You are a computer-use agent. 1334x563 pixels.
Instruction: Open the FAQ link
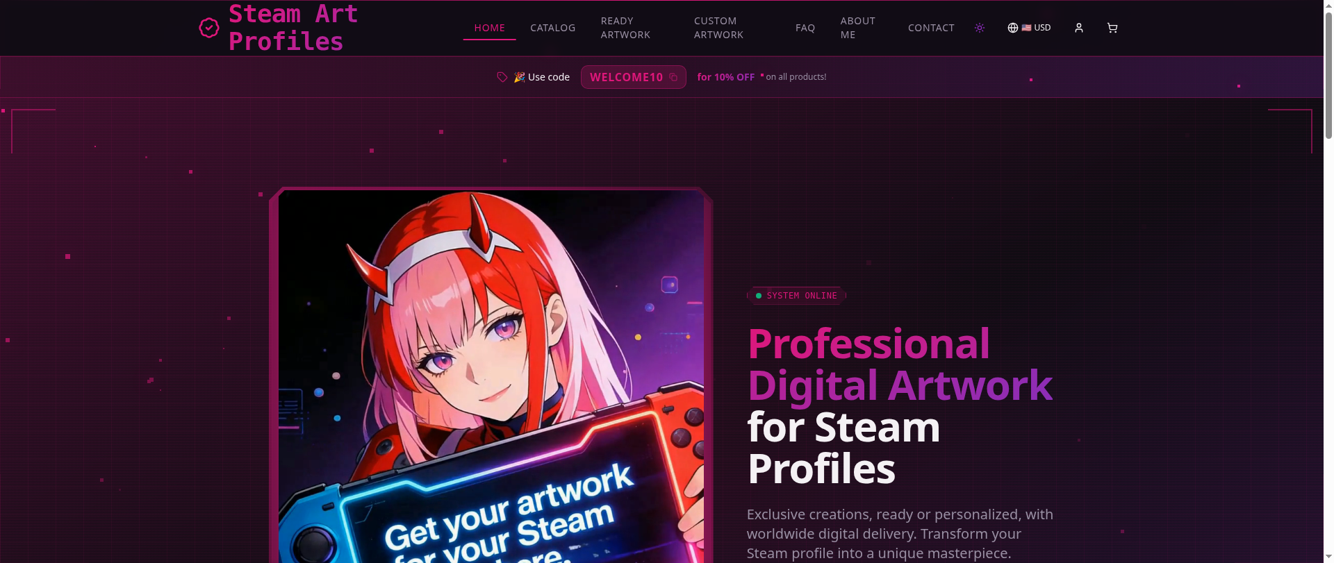(x=805, y=28)
